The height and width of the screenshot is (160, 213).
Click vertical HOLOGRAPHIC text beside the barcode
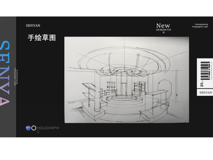[211, 71]
